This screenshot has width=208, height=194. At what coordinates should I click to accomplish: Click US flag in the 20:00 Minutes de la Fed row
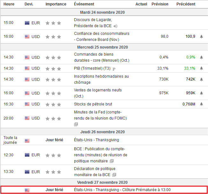(x=27, y=118)
